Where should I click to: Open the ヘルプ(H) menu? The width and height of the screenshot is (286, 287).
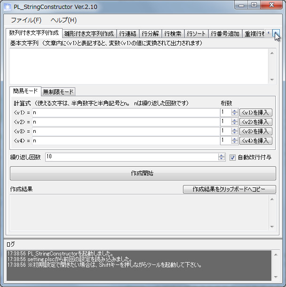click(64, 20)
